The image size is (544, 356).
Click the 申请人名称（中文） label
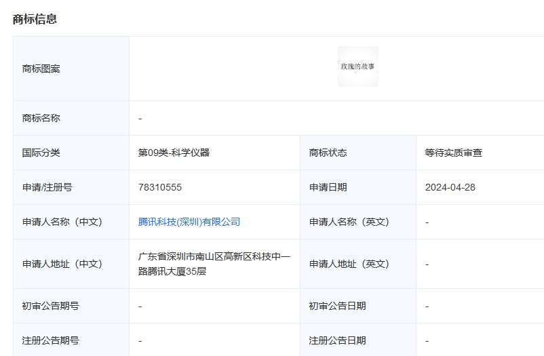pos(62,222)
